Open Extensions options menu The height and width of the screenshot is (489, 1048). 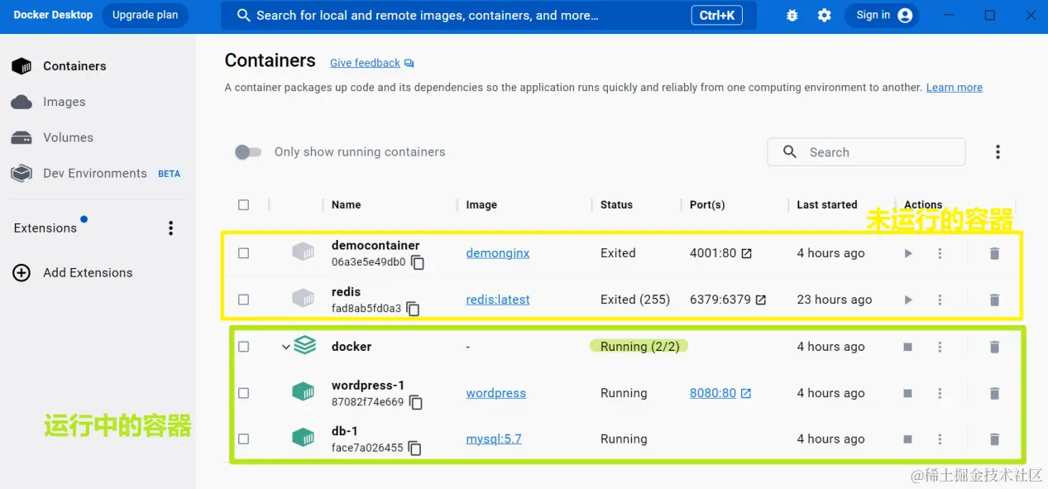click(x=170, y=228)
